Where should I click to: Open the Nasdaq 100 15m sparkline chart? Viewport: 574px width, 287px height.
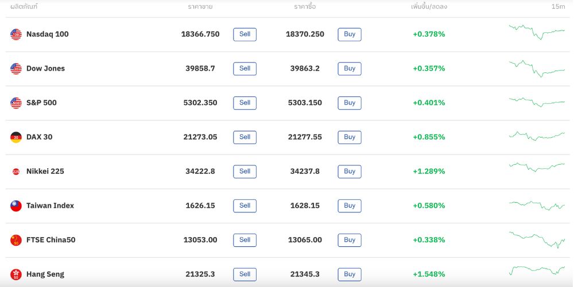tap(537, 32)
